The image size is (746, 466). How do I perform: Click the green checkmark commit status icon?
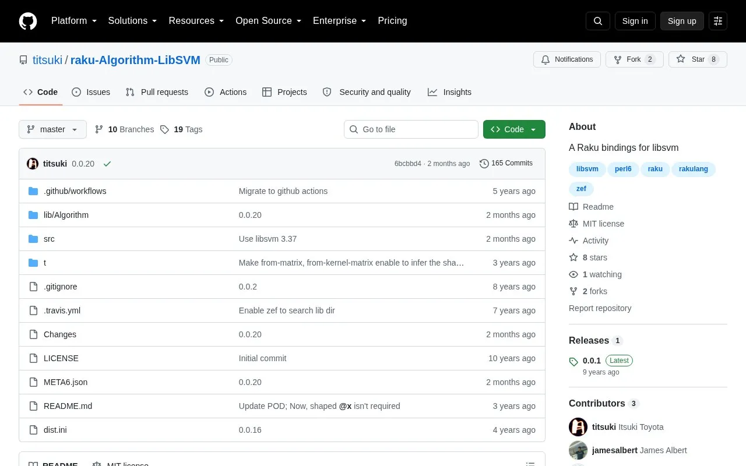click(x=107, y=164)
